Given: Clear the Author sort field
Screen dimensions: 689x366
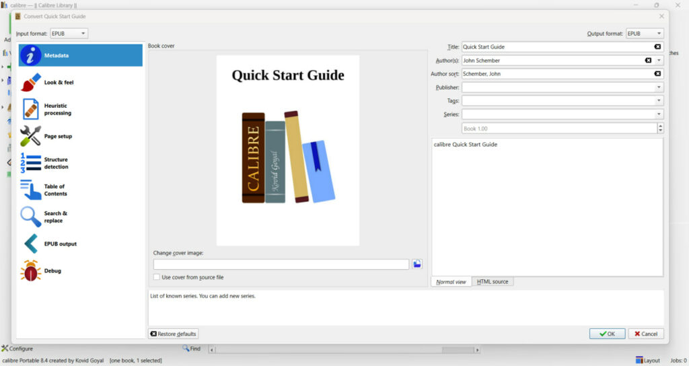Looking at the screenshot, I should (x=657, y=74).
